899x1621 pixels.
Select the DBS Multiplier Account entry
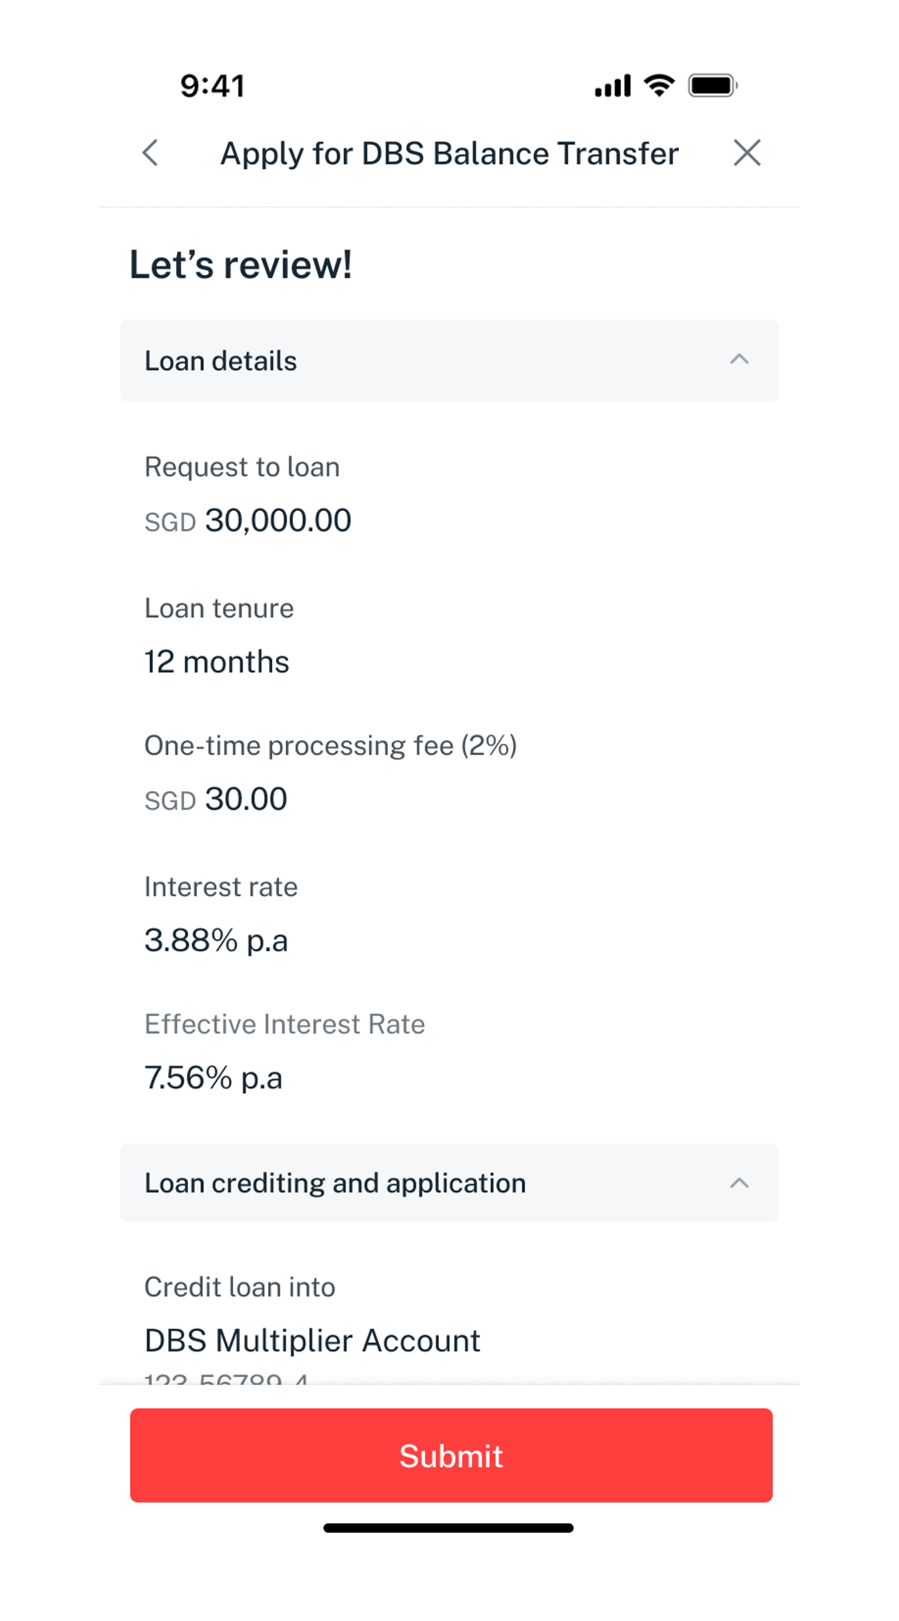tap(312, 1340)
